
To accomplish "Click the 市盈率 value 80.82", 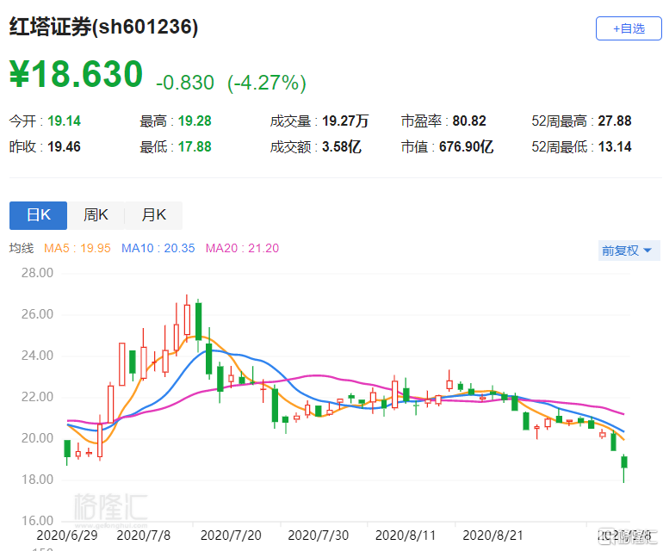I will (469, 121).
